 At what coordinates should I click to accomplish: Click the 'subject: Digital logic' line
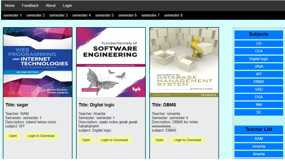(95, 130)
